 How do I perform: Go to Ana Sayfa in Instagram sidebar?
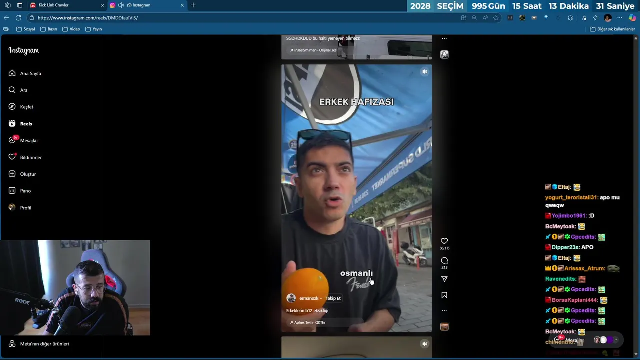pyautogui.click(x=25, y=73)
